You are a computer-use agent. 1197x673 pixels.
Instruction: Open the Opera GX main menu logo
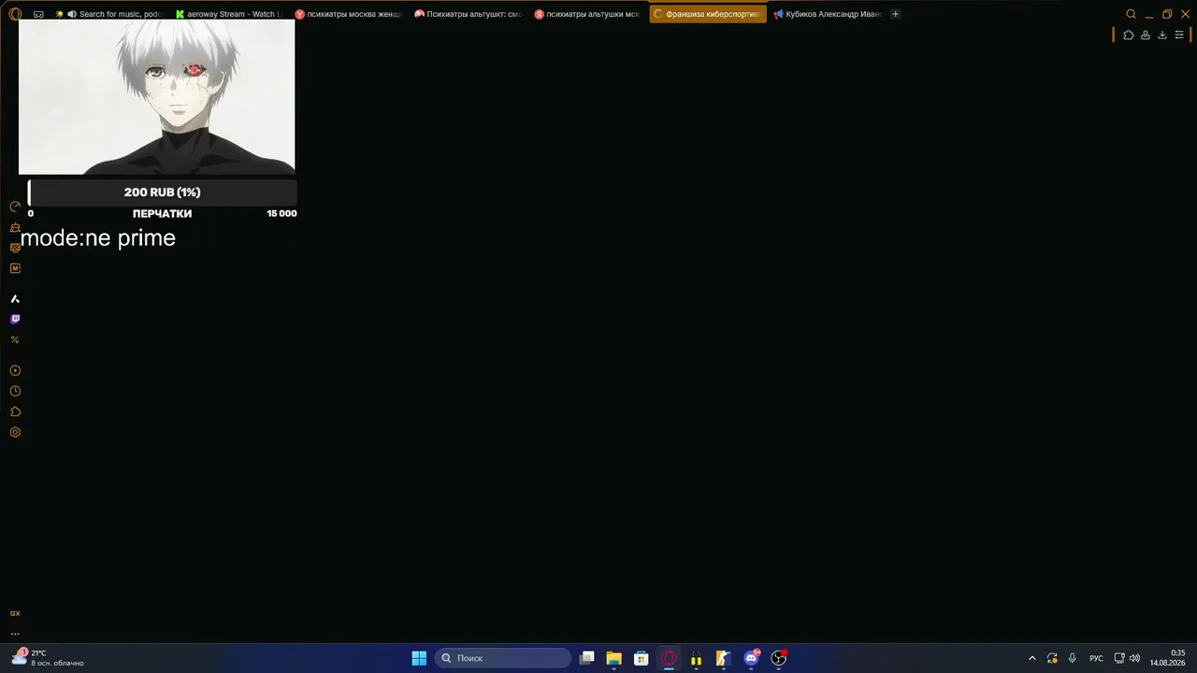tap(15, 14)
